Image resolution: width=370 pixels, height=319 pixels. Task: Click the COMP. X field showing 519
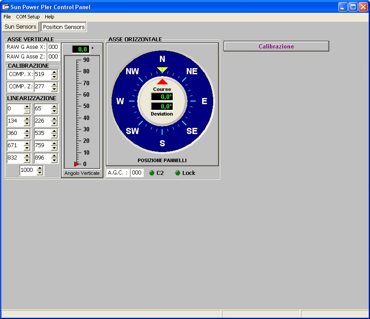click(43, 74)
